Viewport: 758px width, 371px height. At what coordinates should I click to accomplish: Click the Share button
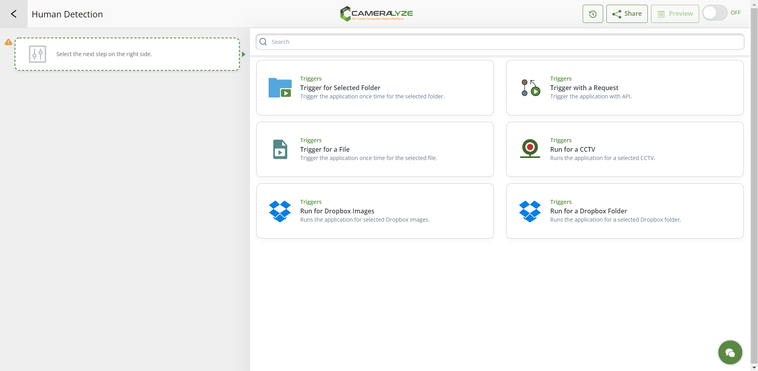(x=627, y=14)
